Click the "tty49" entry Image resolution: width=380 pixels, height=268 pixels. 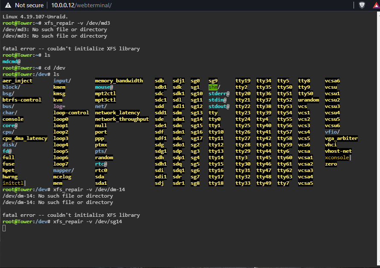pos(264,183)
